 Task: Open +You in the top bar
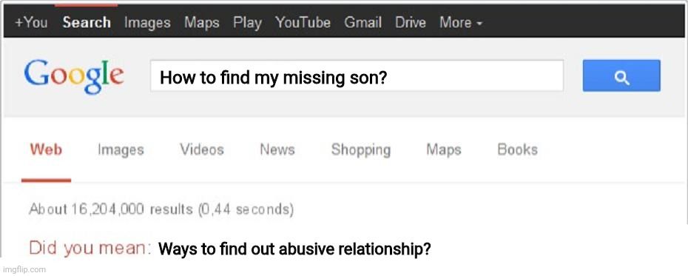pos(31,22)
